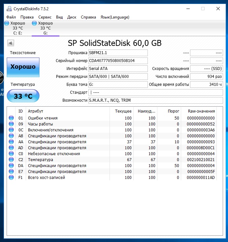The width and height of the screenshot is (228, 242).
Task: Open the Сервис menu
Action: pyautogui.click(x=45, y=17)
